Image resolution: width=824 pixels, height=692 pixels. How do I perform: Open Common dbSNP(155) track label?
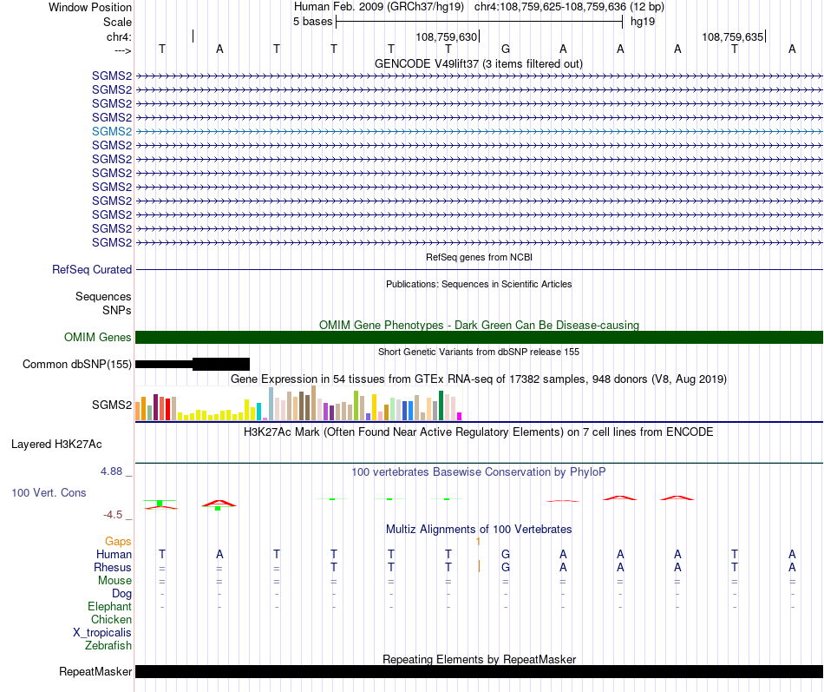point(77,364)
